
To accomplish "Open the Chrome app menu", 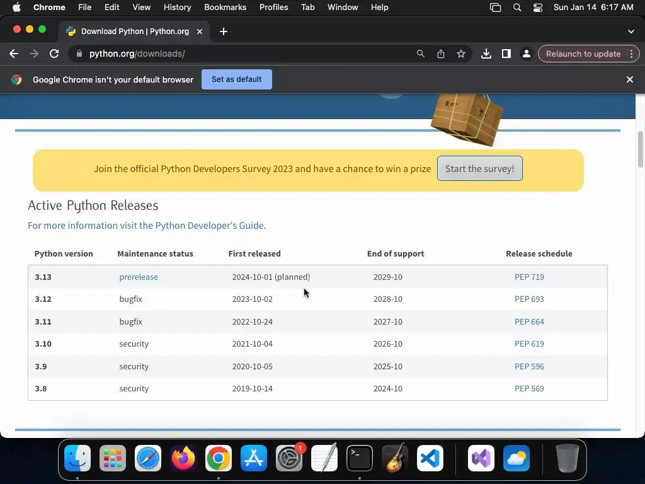I will tap(49, 8).
